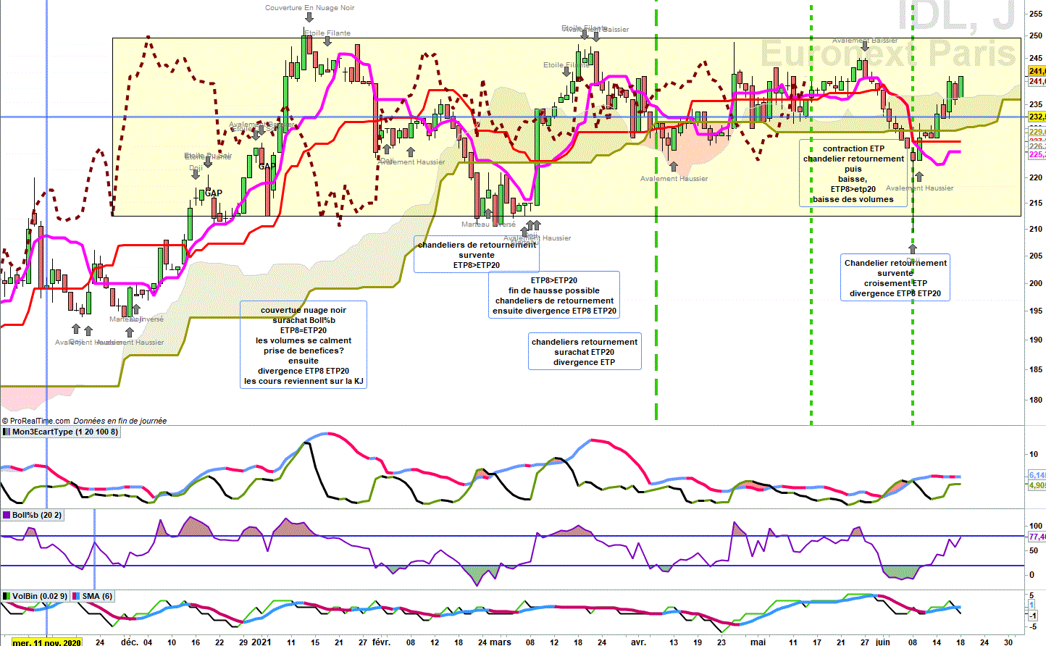Open the Boll%b (20 2) indicator label
1046x646 pixels.
[37, 515]
